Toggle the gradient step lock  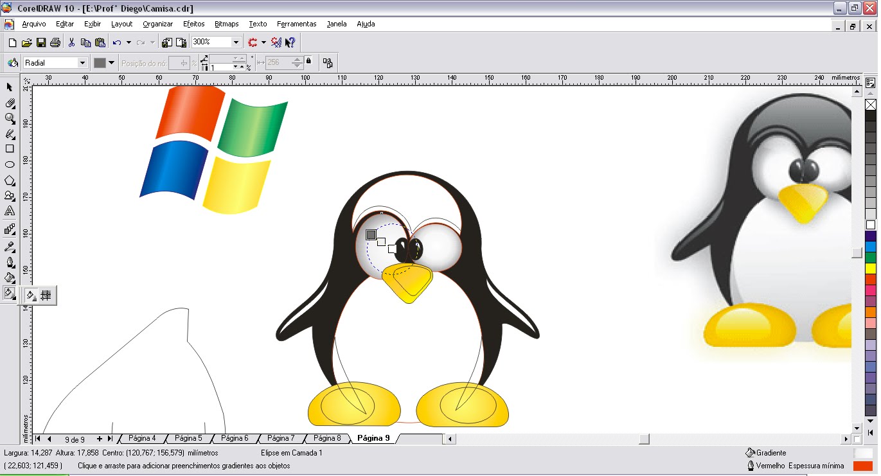309,61
